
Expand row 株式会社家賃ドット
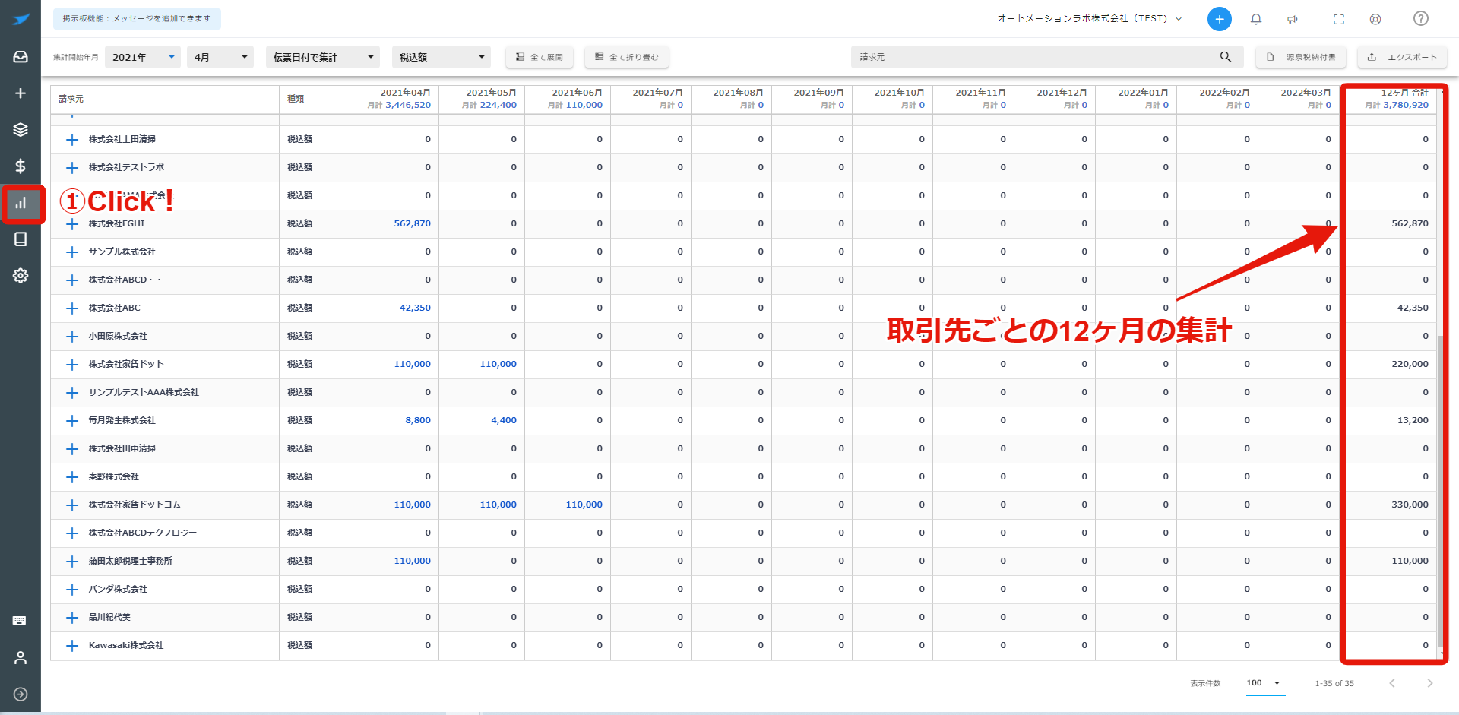point(72,365)
